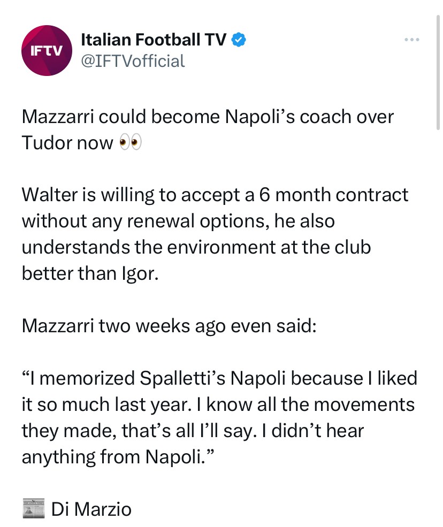Click the eyes emoji after 'Tudor now'
Screen dimensions: 443x527
point(129,143)
